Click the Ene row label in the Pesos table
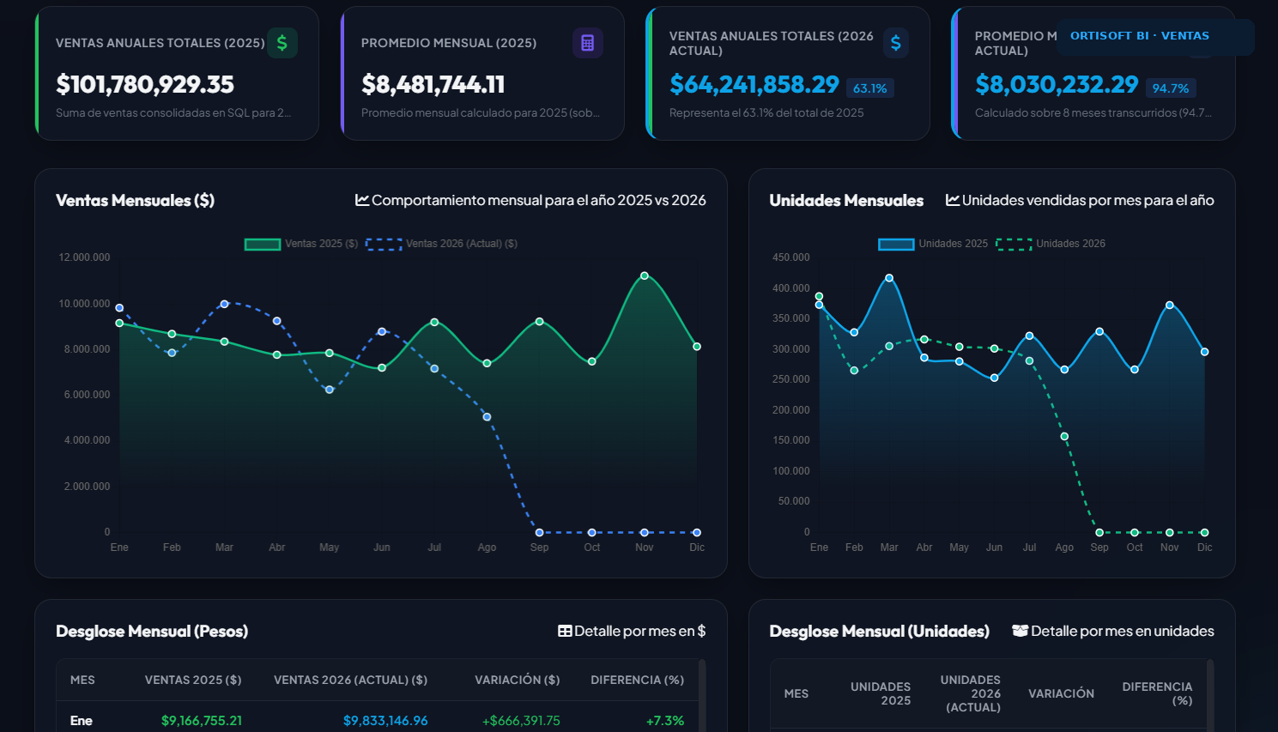Image resolution: width=1278 pixels, height=732 pixels. [82, 721]
